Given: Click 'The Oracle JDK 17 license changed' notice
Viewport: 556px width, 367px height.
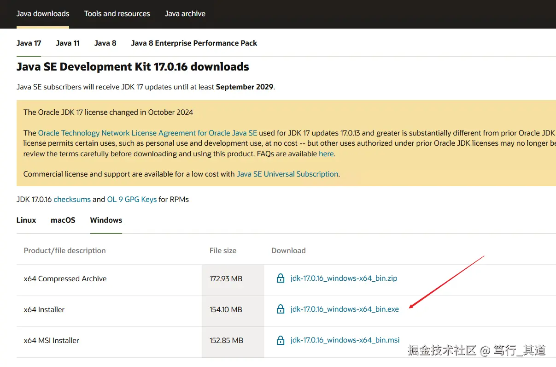Looking at the screenshot, I should click(x=108, y=112).
